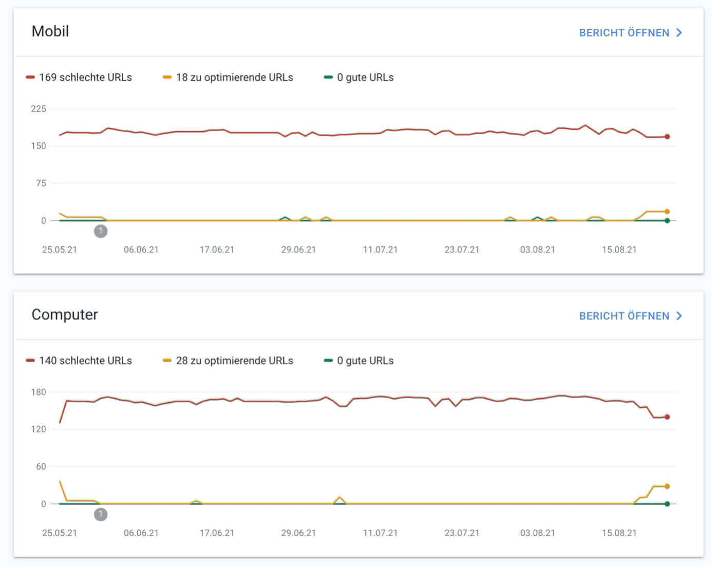The image size is (714, 569).
Task: Click the 75 y-axis label on Mobil chart
Action: [41, 183]
